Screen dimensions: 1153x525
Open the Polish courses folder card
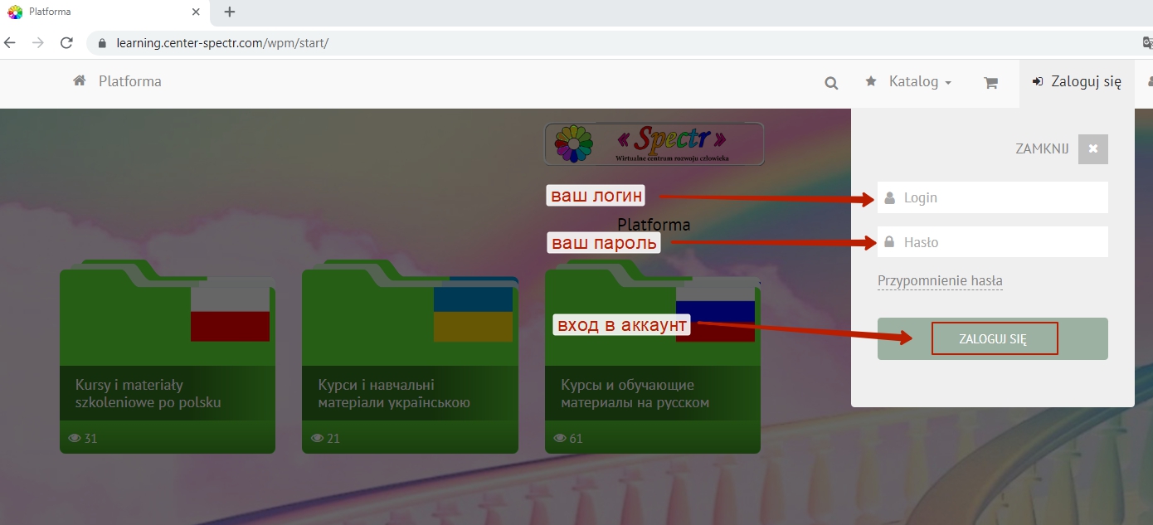(167, 357)
